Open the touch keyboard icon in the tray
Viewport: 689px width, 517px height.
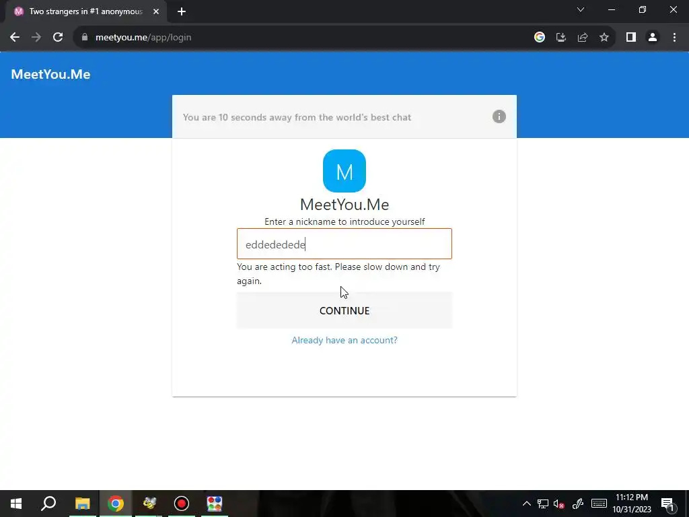(599, 504)
